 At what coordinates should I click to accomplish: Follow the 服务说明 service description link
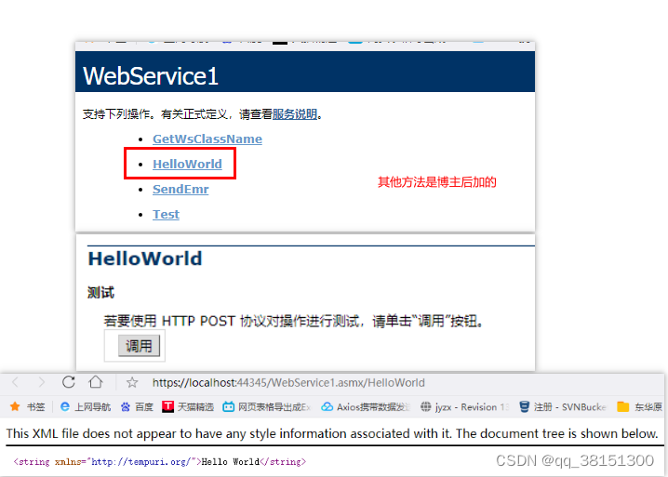coord(294,114)
